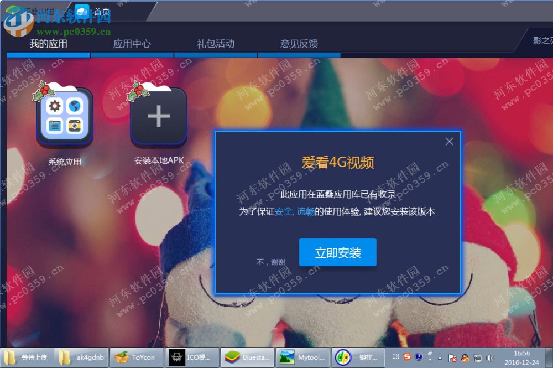Switch to the 应用中心 tab

coord(132,44)
